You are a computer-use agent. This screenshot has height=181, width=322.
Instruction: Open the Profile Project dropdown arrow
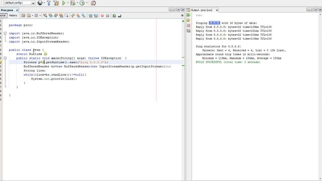87,3
